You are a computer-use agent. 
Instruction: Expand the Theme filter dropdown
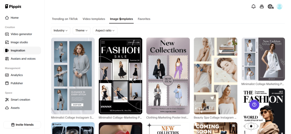tap(82, 31)
